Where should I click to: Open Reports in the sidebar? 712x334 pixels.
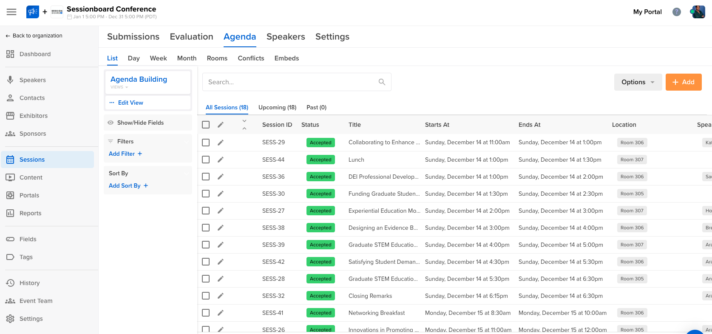30,213
